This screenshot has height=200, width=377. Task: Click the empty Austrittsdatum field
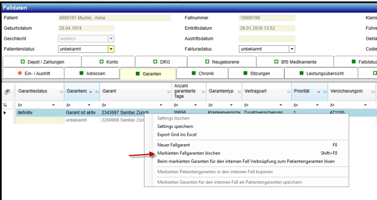(x=267, y=39)
